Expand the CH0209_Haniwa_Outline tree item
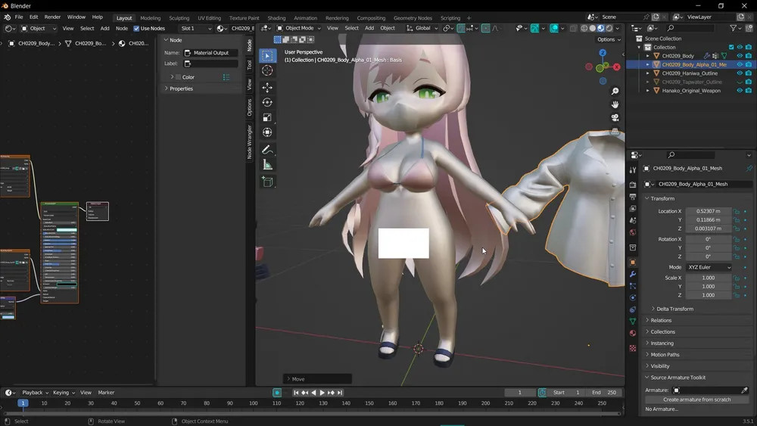This screenshot has width=757, height=426. pyautogui.click(x=648, y=73)
